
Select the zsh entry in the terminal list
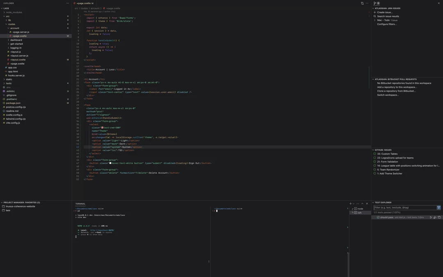360,212
